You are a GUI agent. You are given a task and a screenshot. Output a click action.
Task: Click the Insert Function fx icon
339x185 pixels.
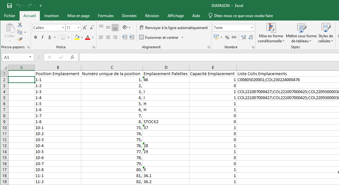click(x=72, y=57)
